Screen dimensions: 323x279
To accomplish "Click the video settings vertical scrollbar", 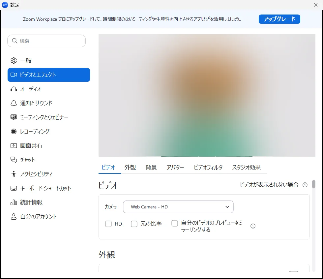I will (x=313, y=184).
